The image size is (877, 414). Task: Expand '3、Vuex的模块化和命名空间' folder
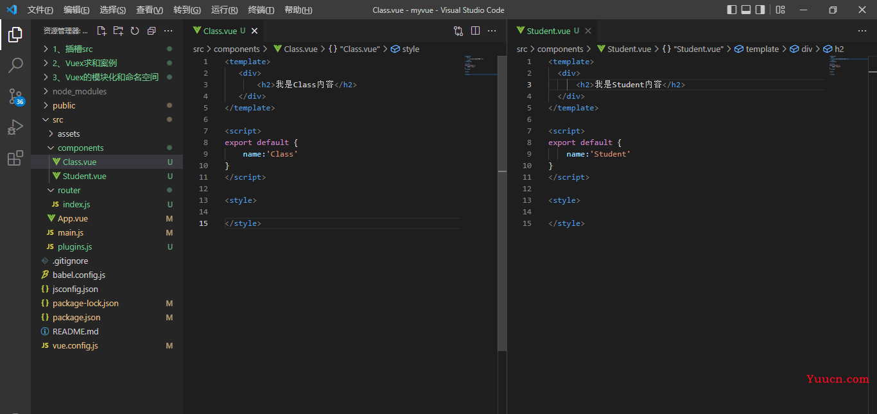(x=107, y=77)
